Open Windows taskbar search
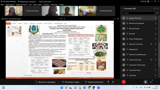160x90 pixels. [x=66, y=87]
